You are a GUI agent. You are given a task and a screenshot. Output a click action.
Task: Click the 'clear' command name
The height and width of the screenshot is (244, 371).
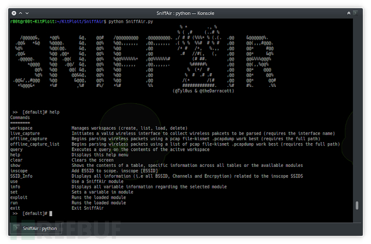point(16,160)
